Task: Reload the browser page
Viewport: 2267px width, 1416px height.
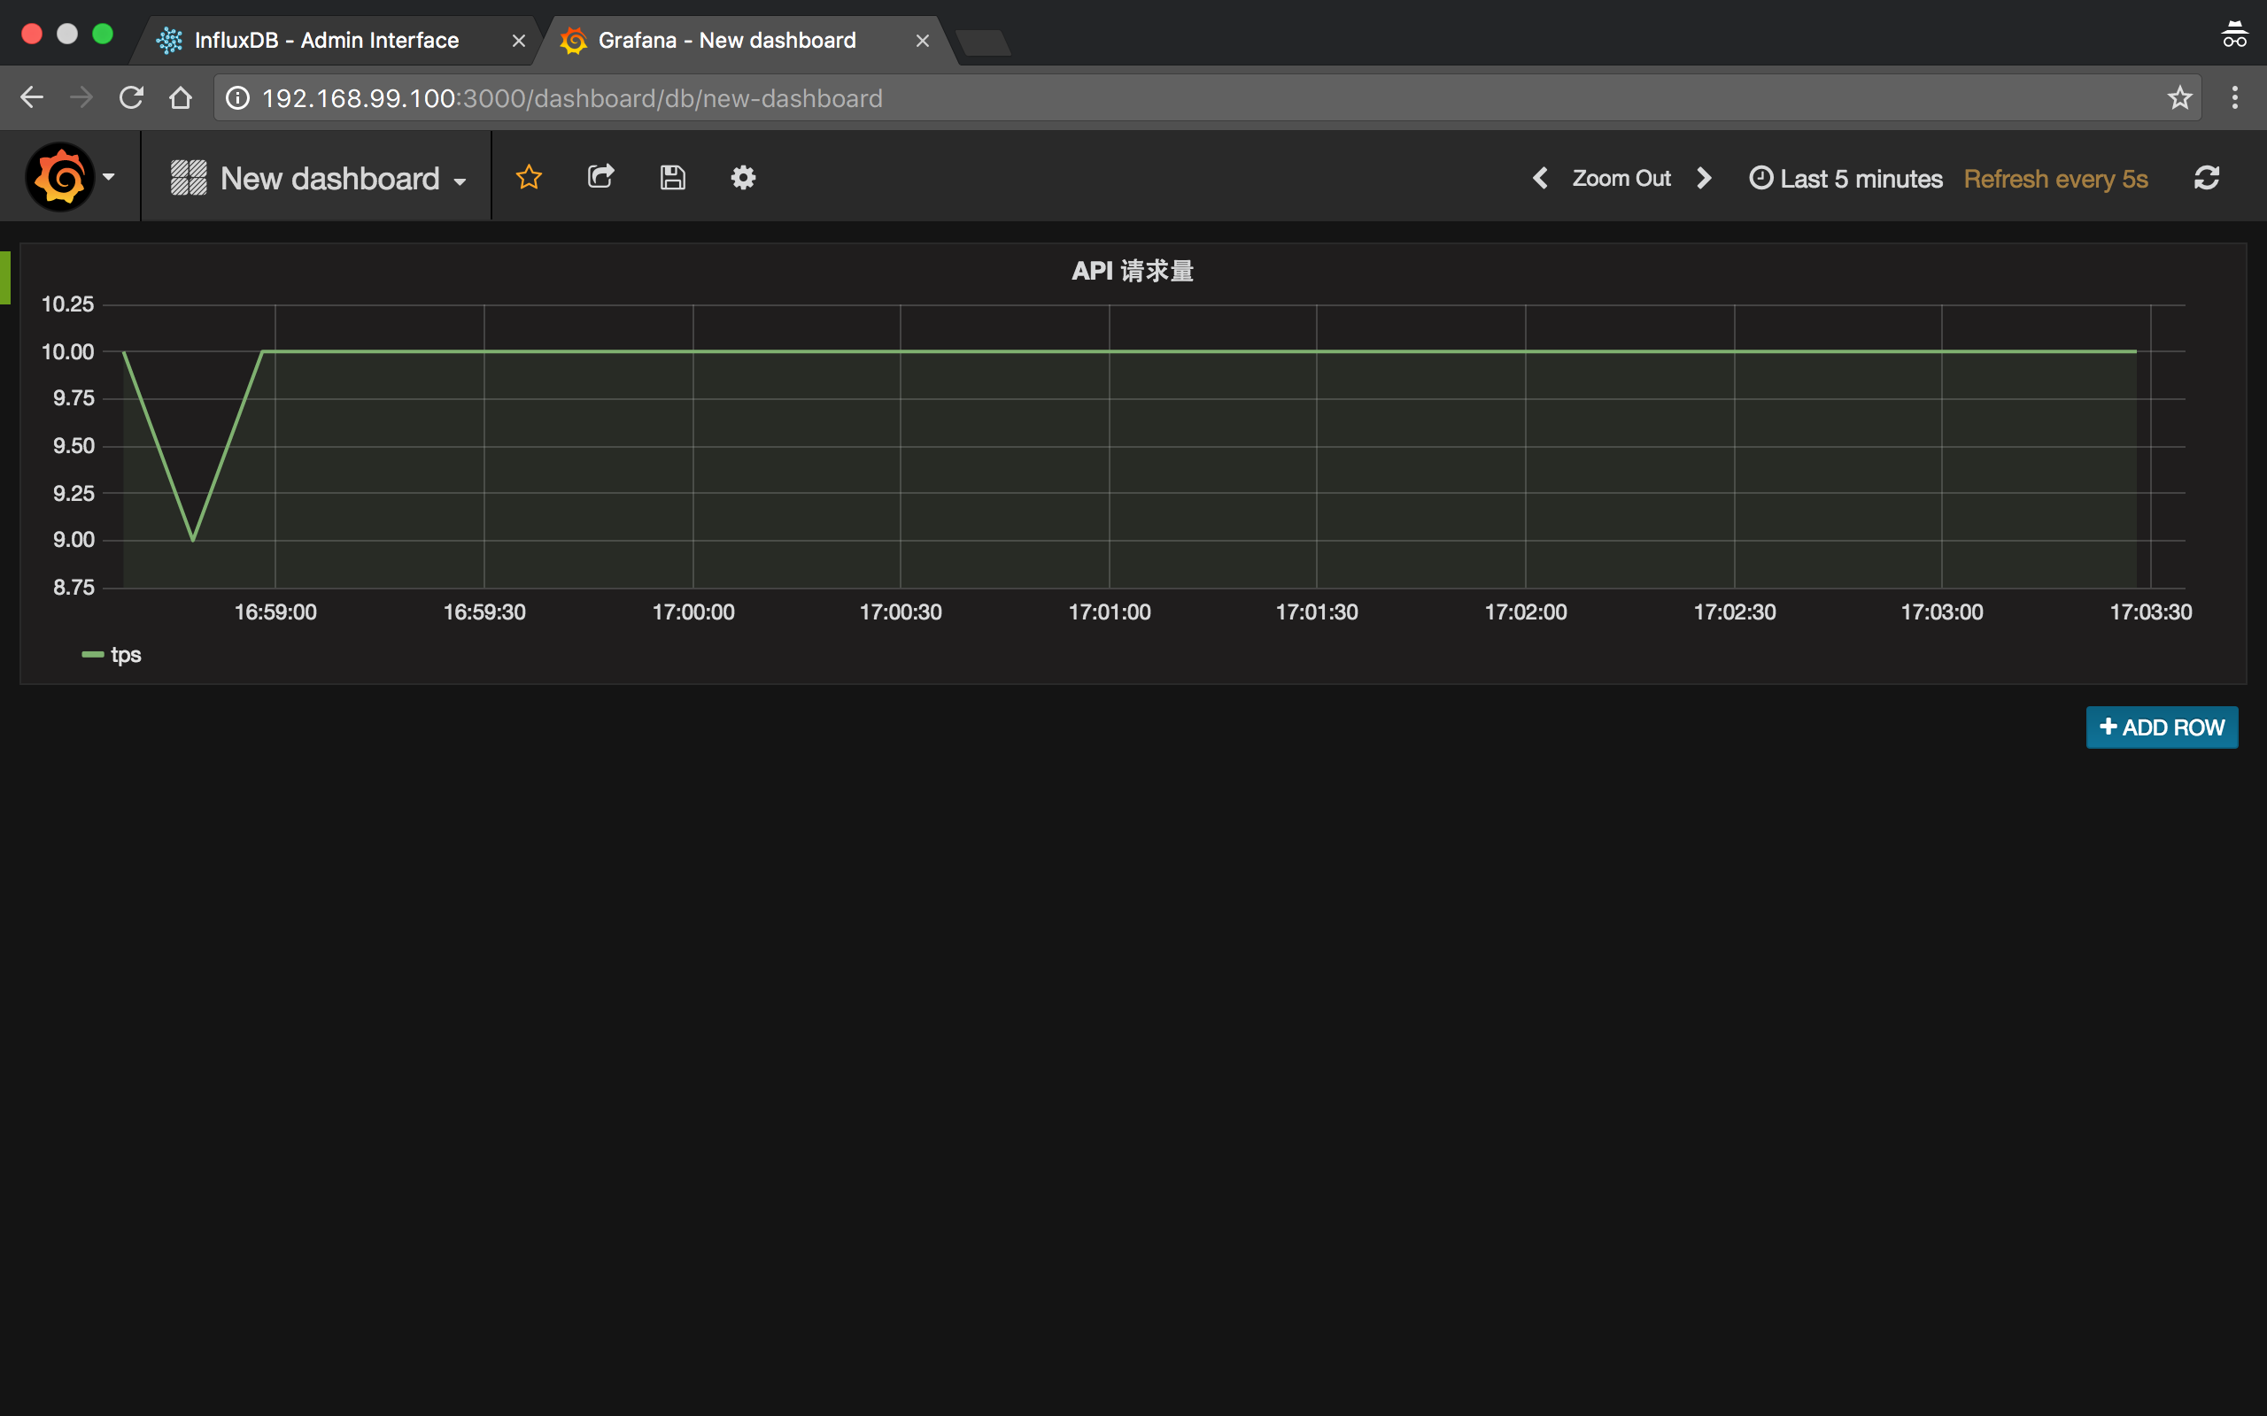Action: tap(131, 97)
